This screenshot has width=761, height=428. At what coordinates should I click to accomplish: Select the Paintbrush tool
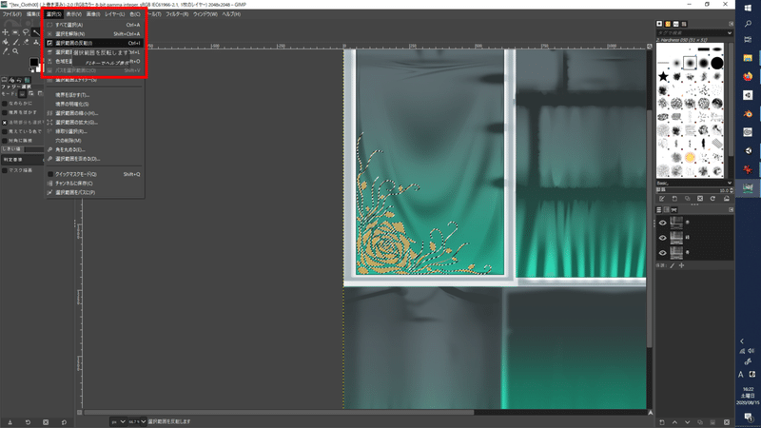(x=15, y=42)
